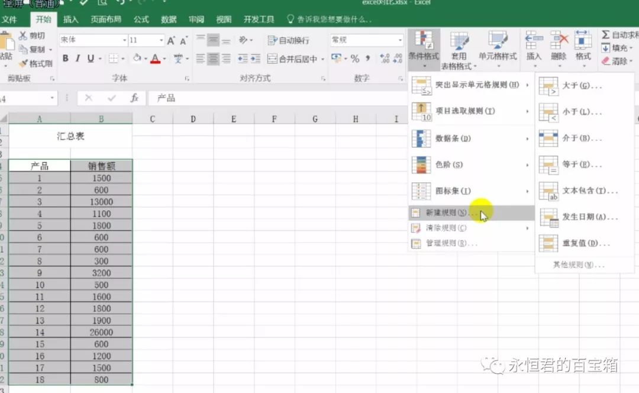Set top vertical alignment
639x393 pixels.
(x=200, y=40)
